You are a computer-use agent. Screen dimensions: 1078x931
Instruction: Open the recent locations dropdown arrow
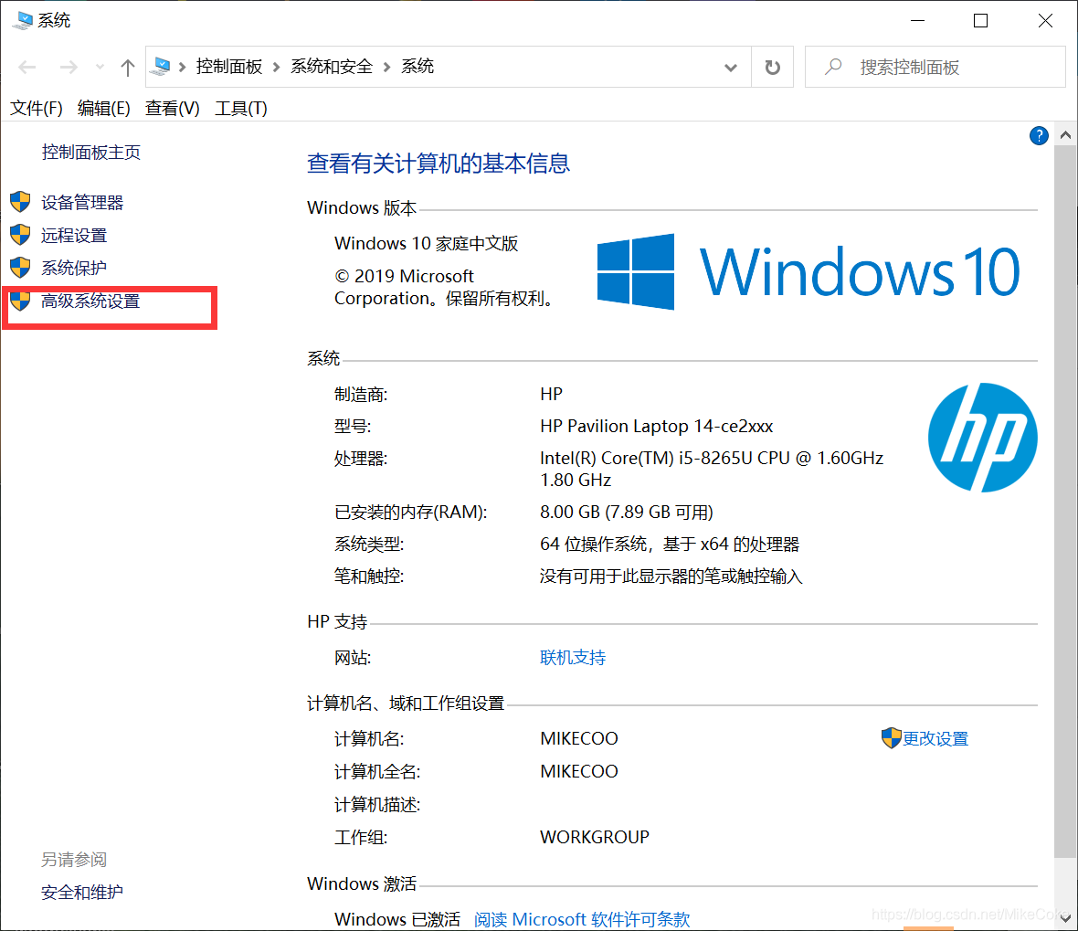[x=100, y=67]
